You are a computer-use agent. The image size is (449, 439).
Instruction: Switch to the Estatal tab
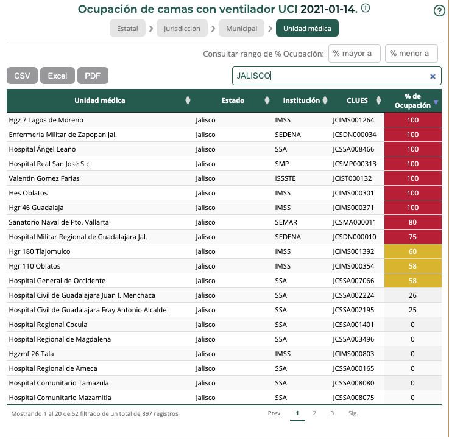tap(128, 29)
